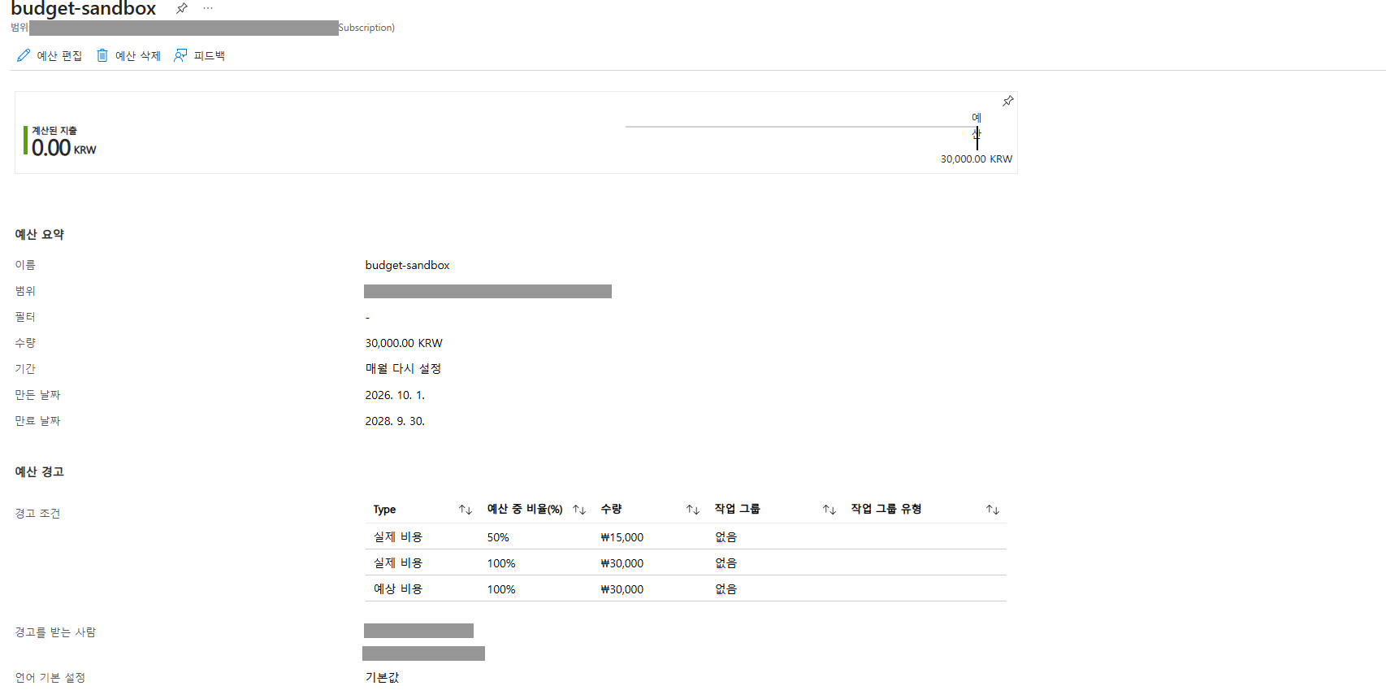
Task: Click the Type column header
Action: pyautogui.click(x=384, y=510)
